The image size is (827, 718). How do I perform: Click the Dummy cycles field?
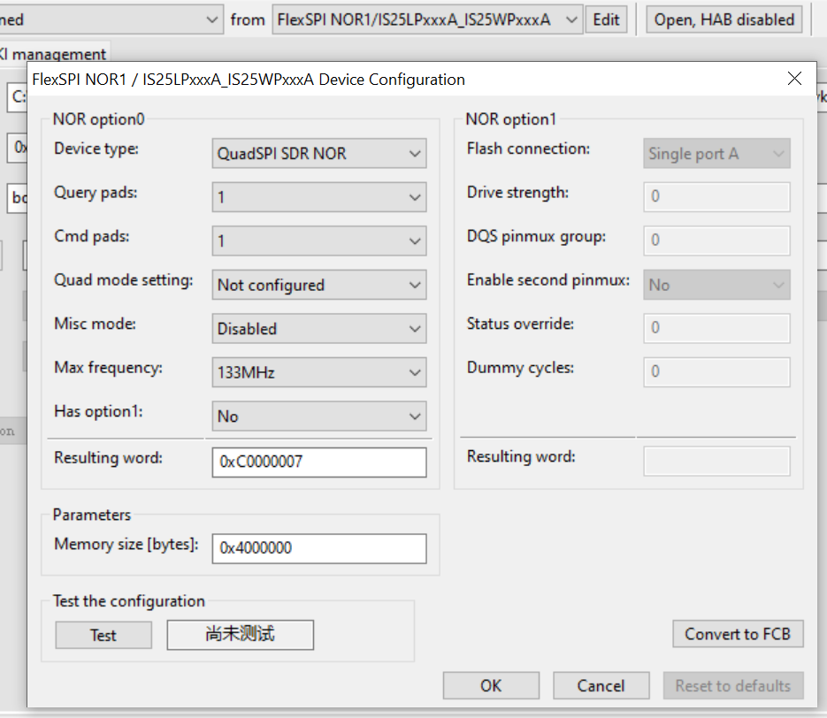coord(716,372)
